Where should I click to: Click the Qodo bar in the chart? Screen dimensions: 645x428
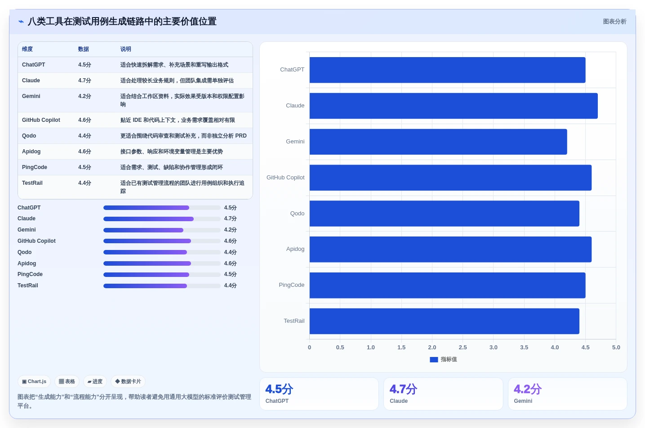pyautogui.click(x=444, y=214)
